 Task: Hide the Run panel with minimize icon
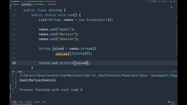click(176, 72)
